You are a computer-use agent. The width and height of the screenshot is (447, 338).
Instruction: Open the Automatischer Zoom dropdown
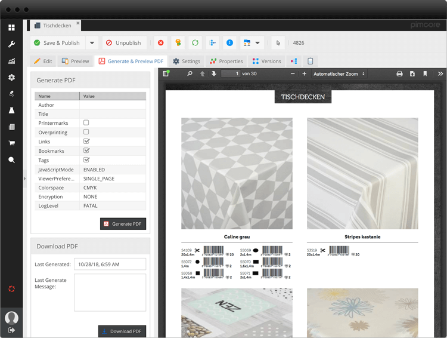click(x=339, y=74)
